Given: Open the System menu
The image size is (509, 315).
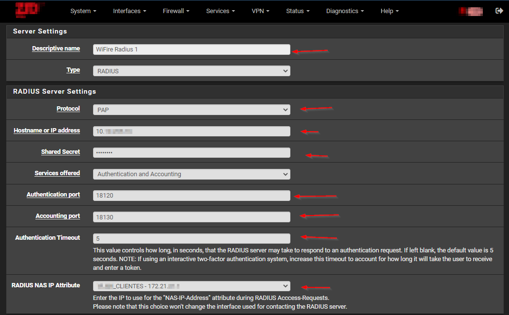Looking at the screenshot, I should [83, 11].
